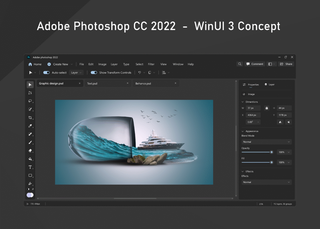Image resolution: width=320 pixels, height=229 pixels.
Task: Toggle the Auto-select switch
Action: coord(46,73)
